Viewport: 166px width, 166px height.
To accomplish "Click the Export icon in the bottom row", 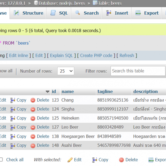I will point(151,160).
